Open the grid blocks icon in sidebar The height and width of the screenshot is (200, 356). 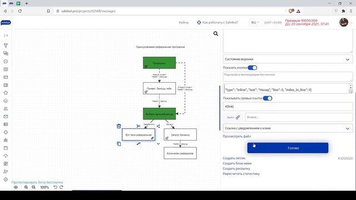6,164
